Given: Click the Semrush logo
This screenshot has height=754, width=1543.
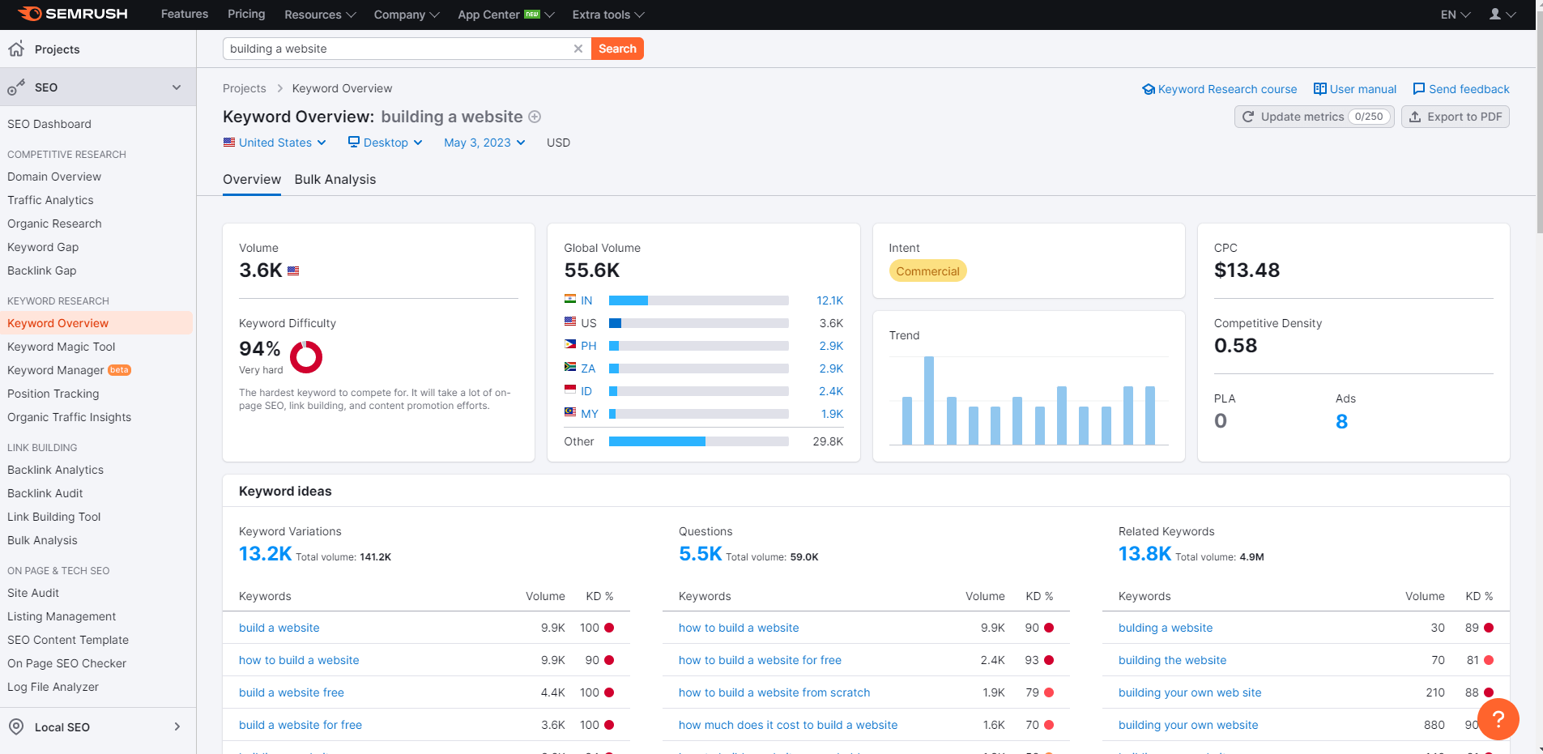Looking at the screenshot, I should pyautogui.click(x=73, y=14).
